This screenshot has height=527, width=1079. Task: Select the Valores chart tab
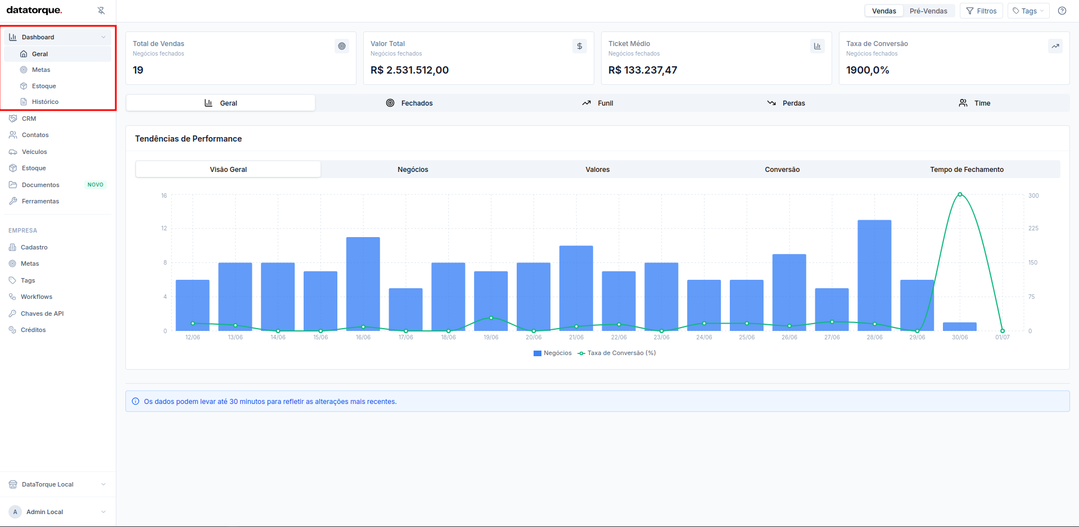(x=598, y=169)
